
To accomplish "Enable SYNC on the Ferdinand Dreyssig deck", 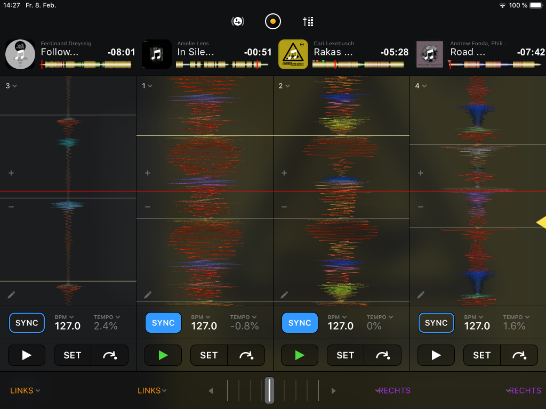I will click(27, 323).
